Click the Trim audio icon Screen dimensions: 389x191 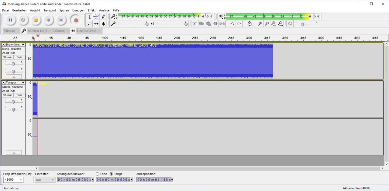(x=215, y=24)
